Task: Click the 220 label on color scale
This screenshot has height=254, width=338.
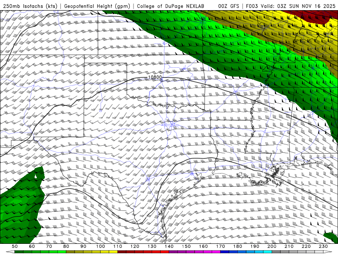Action: coord(306,246)
